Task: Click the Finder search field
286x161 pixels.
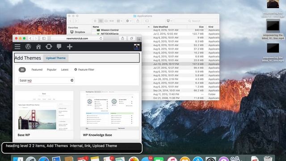Action: [x=196, y=21]
